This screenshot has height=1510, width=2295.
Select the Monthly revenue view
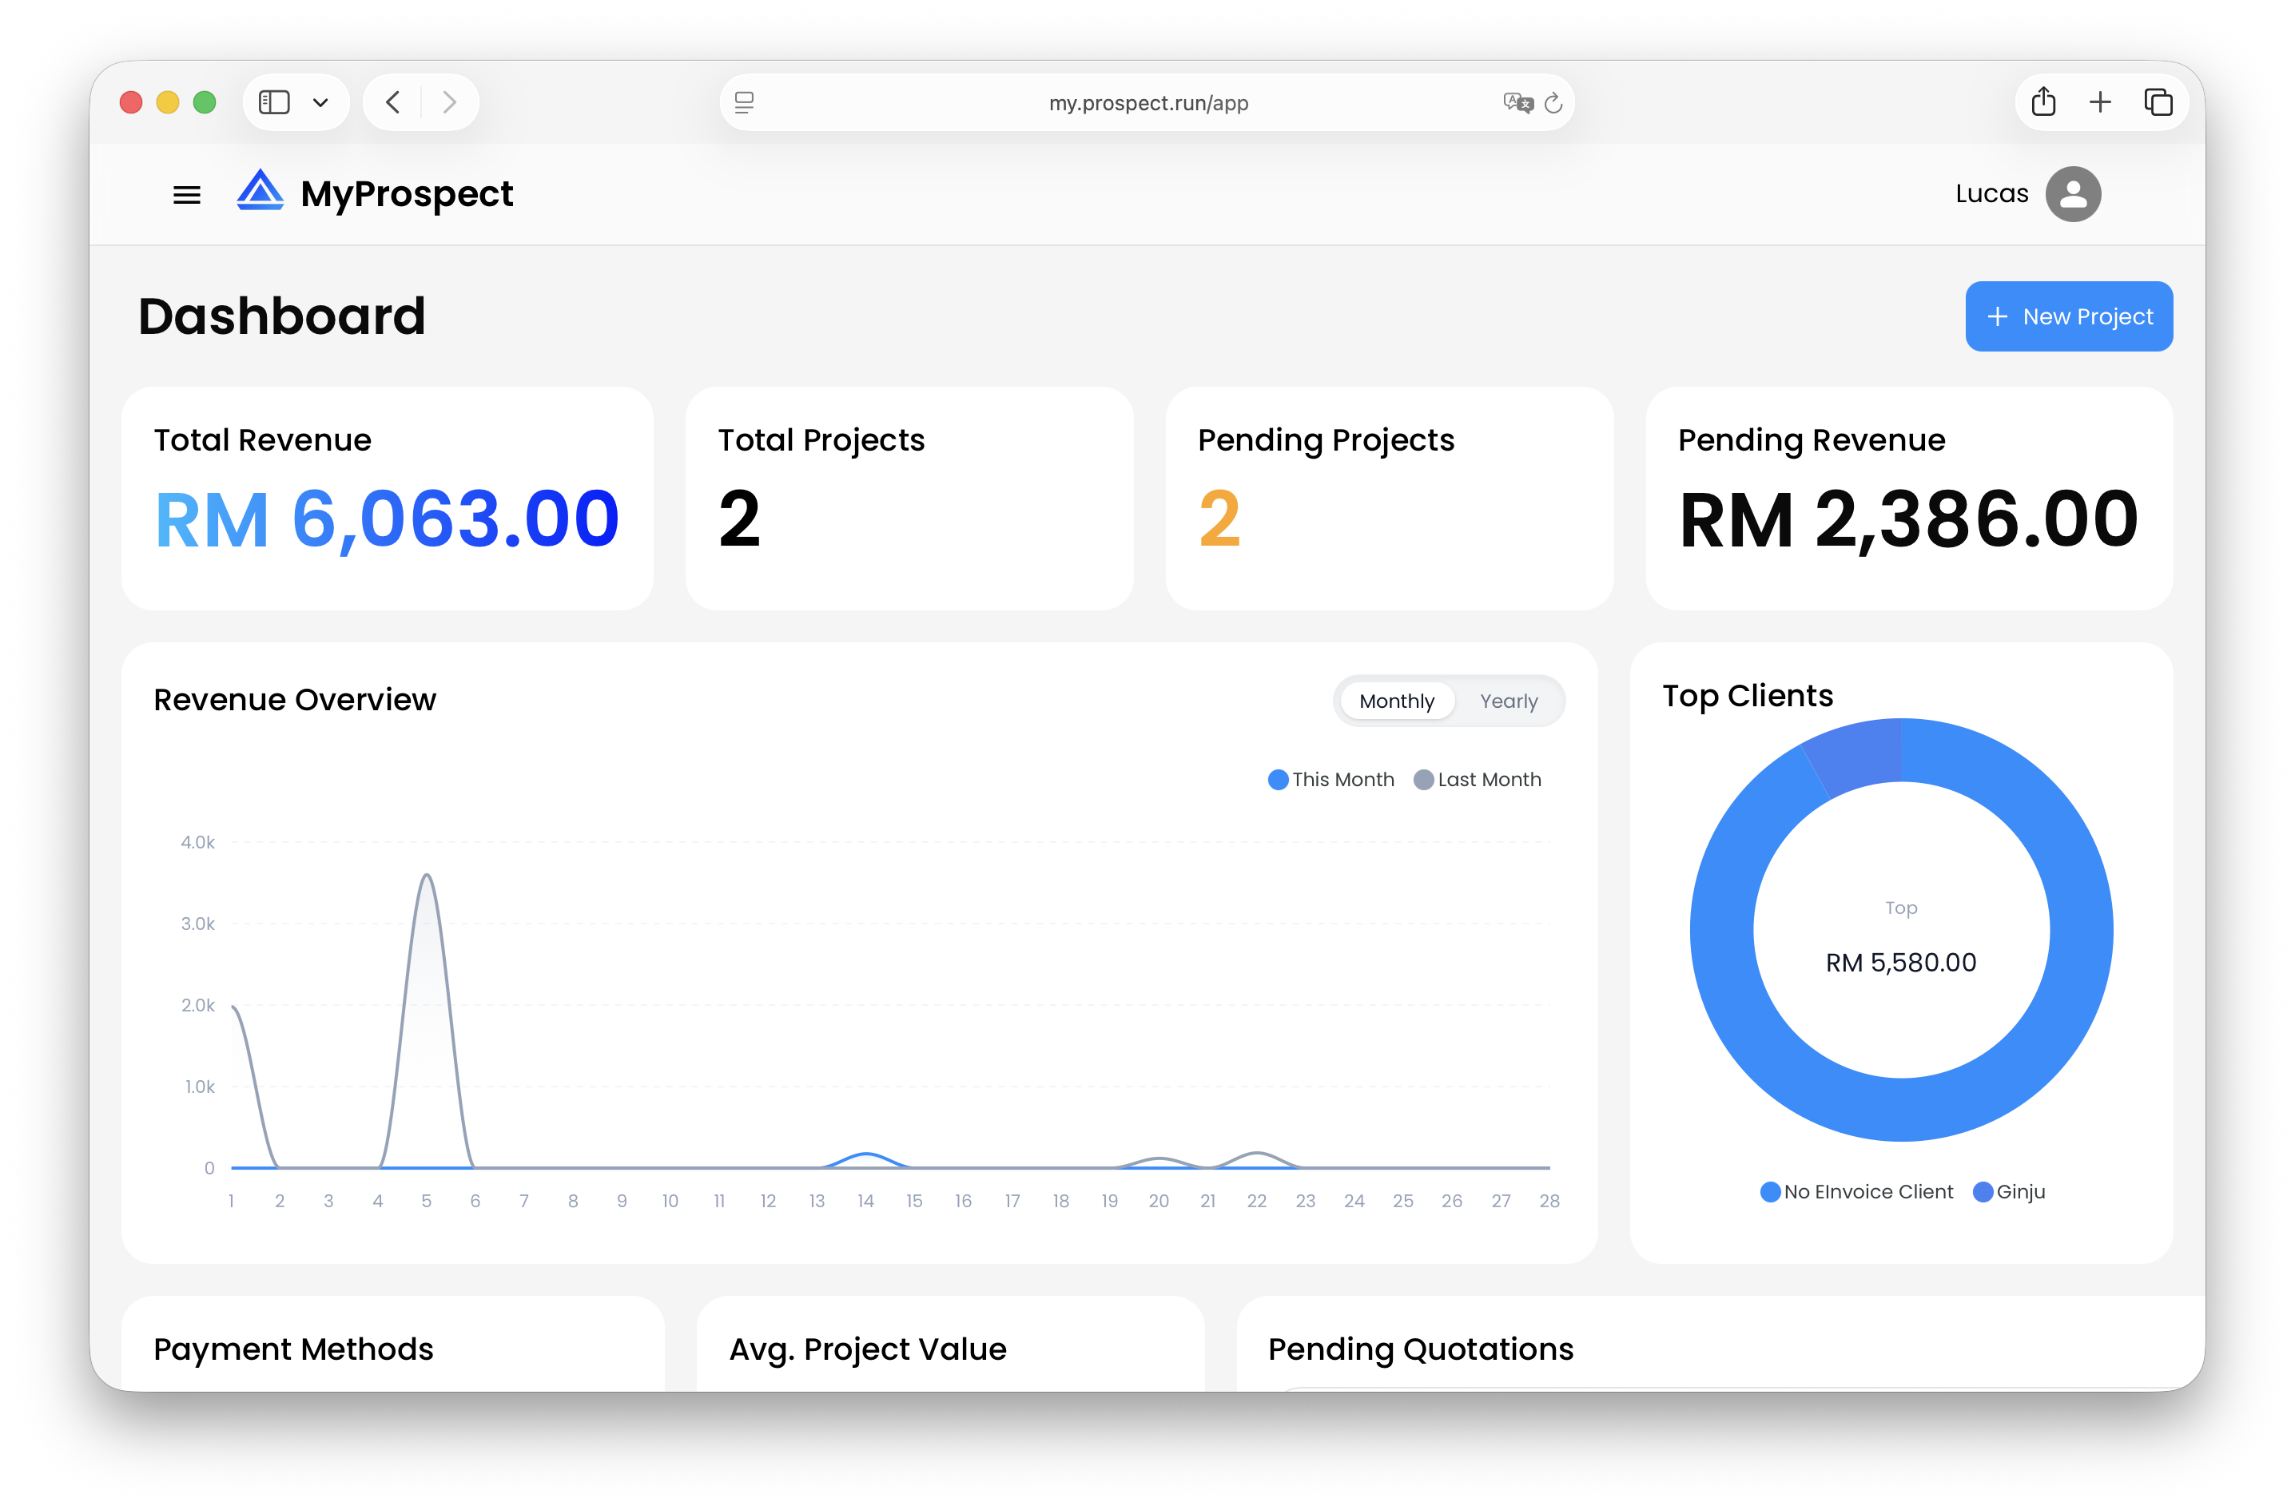coord(1396,701)
